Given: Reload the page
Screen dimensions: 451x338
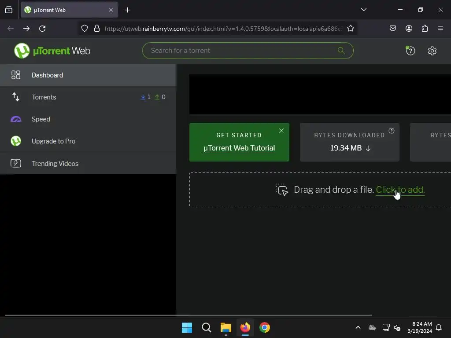Looking at the screenshot, I should 42,29.
